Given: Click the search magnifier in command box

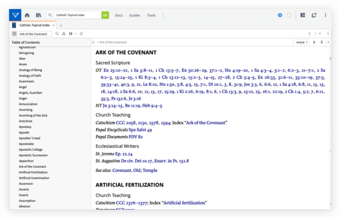Looking at the screenshot, I should tap(50, 15).
